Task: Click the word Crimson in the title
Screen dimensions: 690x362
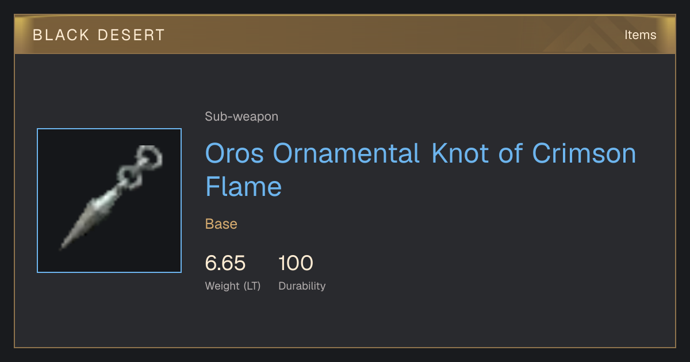Action: [x=584, y=153]
